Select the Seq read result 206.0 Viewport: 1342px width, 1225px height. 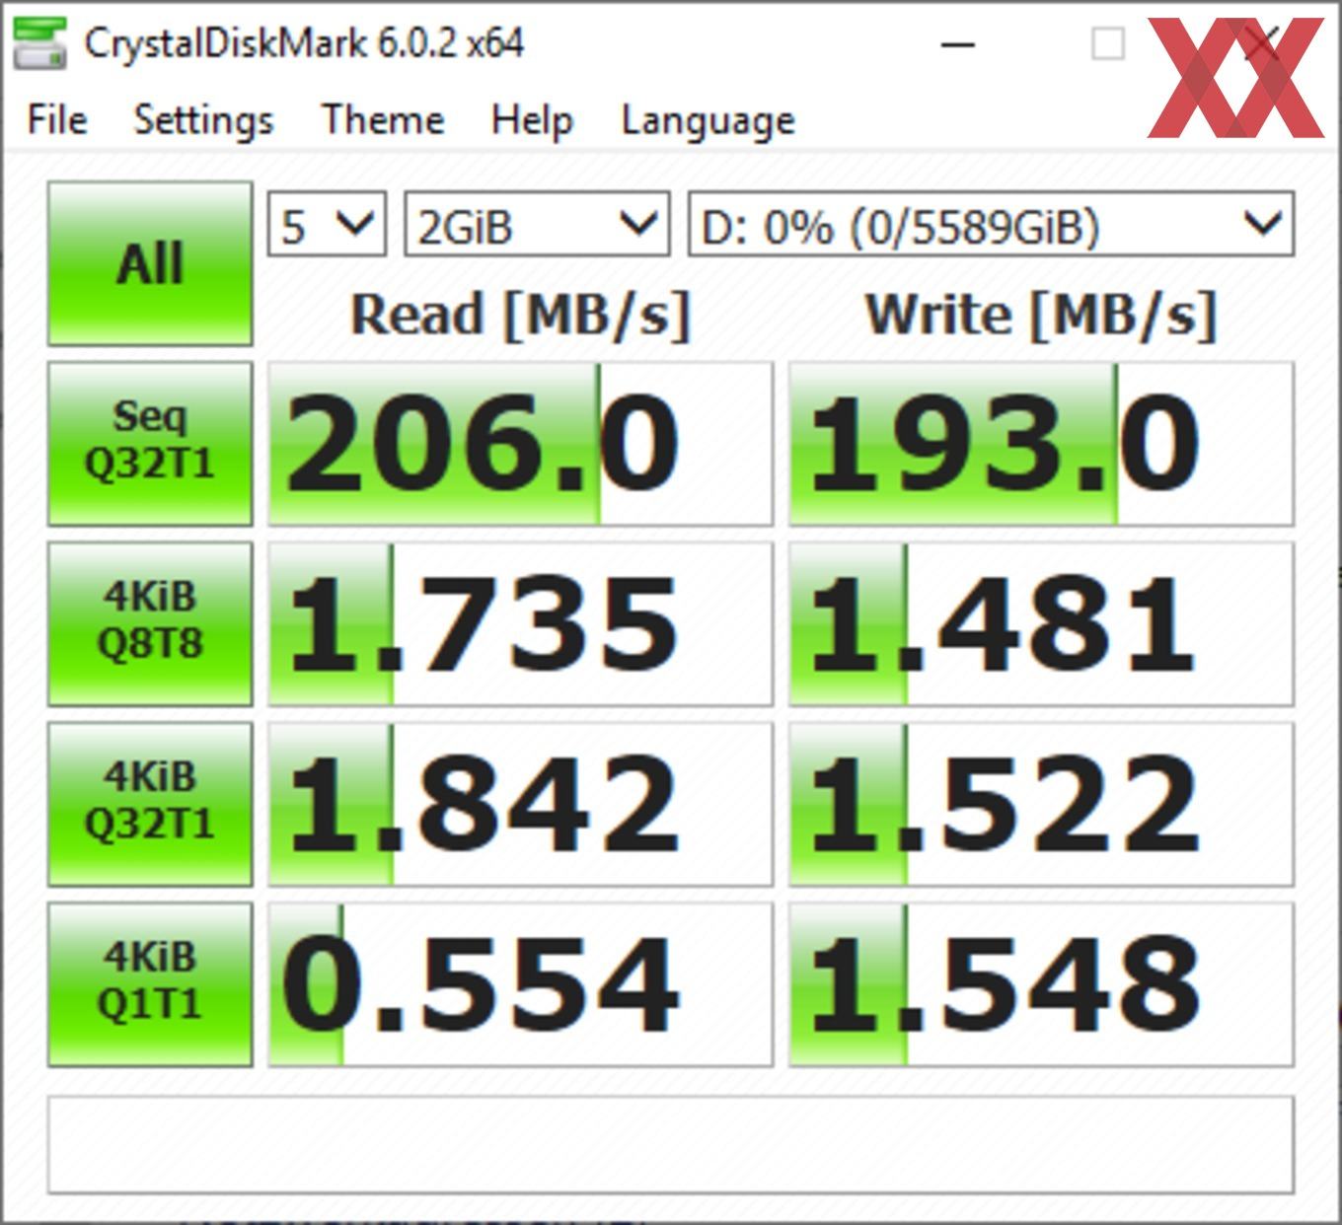click(x=520, y=444)
